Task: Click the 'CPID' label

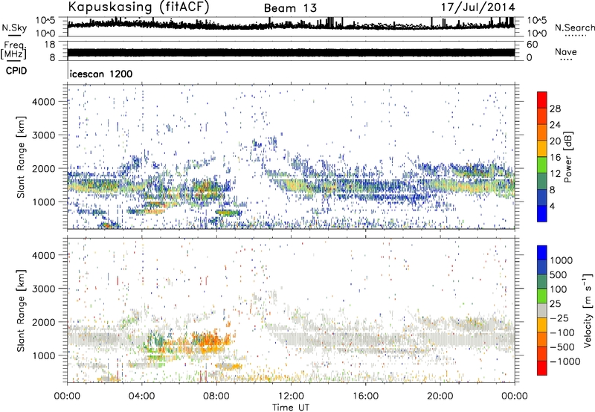Action: click(x=16, y=71)
